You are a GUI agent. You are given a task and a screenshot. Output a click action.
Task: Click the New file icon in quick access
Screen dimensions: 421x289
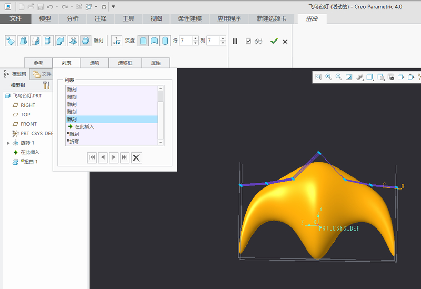point(22,7)
